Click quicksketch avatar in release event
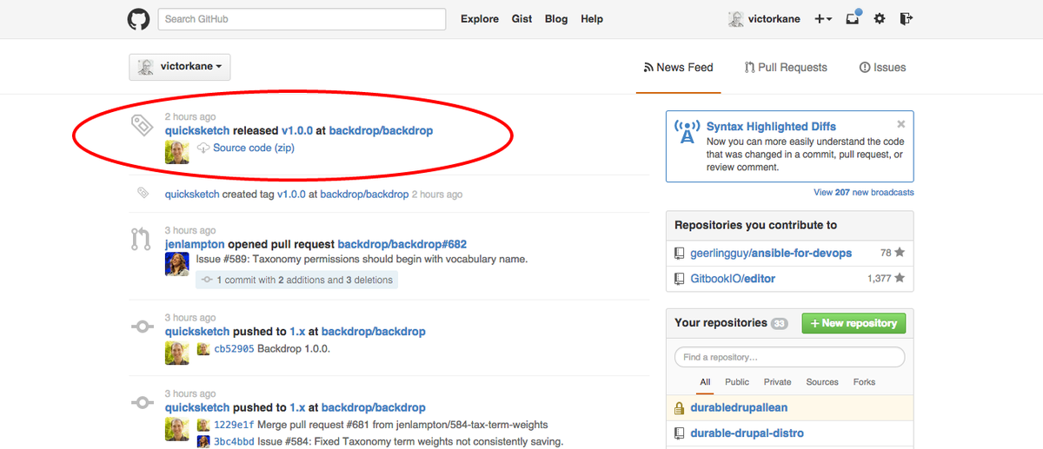The image size is (1043, 449). click(176, 152)
